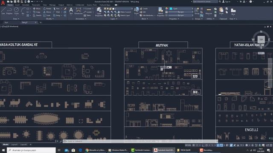This screenshot has width=273, height=153.
Task: Expand the Utilities panel
Action: (x=210, y=19)
